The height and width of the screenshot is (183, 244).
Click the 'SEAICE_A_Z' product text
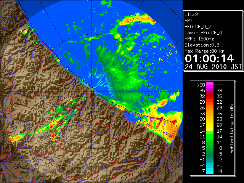click(x=198, y=27)
